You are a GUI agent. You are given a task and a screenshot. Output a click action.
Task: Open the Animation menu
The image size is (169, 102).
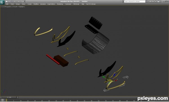(43, 4)
